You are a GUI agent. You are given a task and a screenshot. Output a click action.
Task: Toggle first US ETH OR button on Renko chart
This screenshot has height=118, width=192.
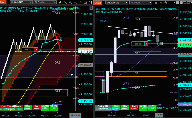(x=45, y=108)
